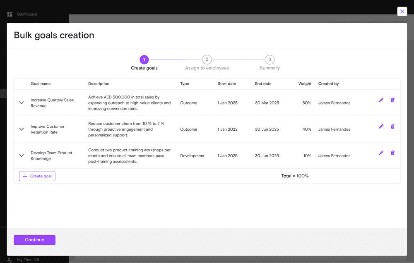Image resolution: width=414 pixels, height=263 pixels.
Task: Edit the Develop Team Product Knowledge goal
Action: click(x=381, y=153)
